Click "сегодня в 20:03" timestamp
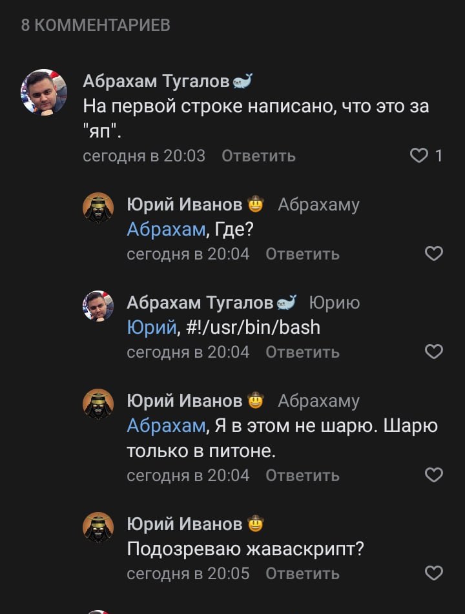The height and width of the screenshot is (614, 465). pos(144,156)
